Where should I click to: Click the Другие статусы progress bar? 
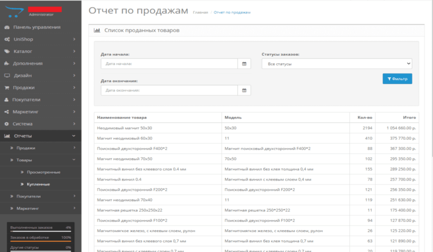click(x=41, y=251)
